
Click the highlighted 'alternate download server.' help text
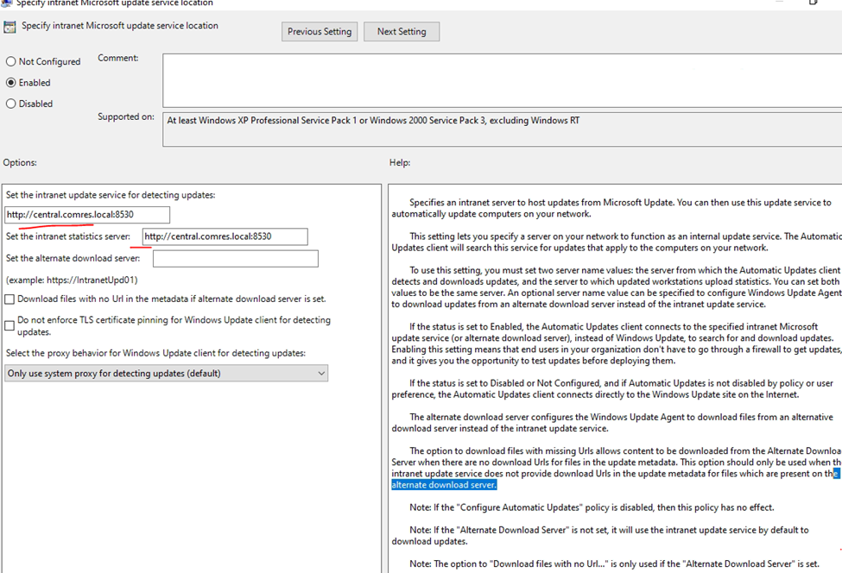(444, 485)
